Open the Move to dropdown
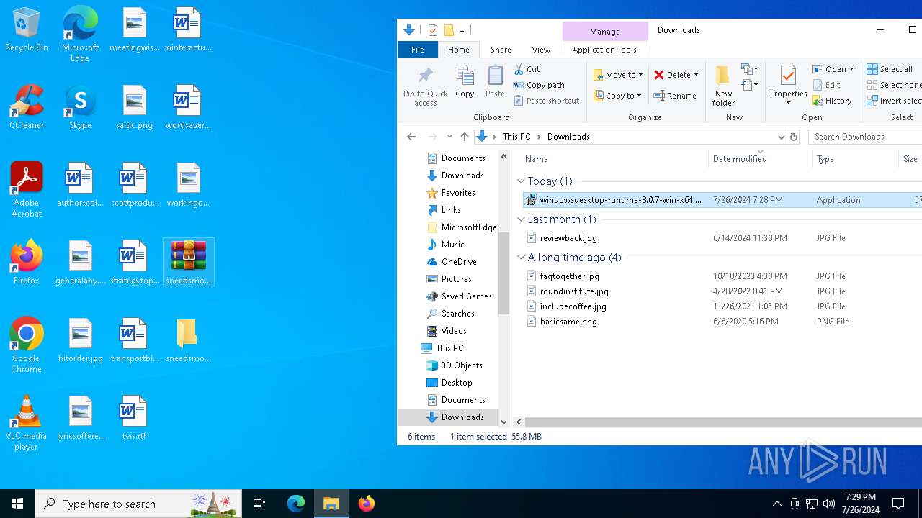Screen dimensions: 922x518 point(618,75)
